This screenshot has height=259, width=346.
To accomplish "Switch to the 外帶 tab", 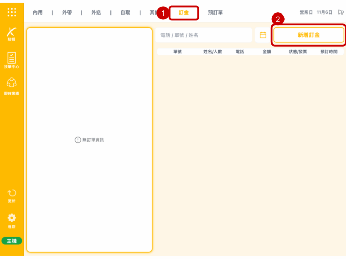I will (67, 13).
